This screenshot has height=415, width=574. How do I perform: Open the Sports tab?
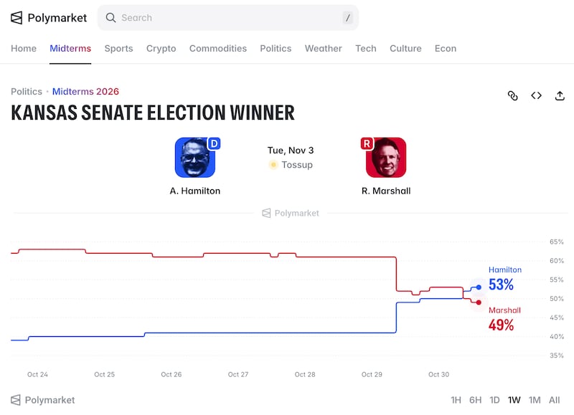[118, 49]
